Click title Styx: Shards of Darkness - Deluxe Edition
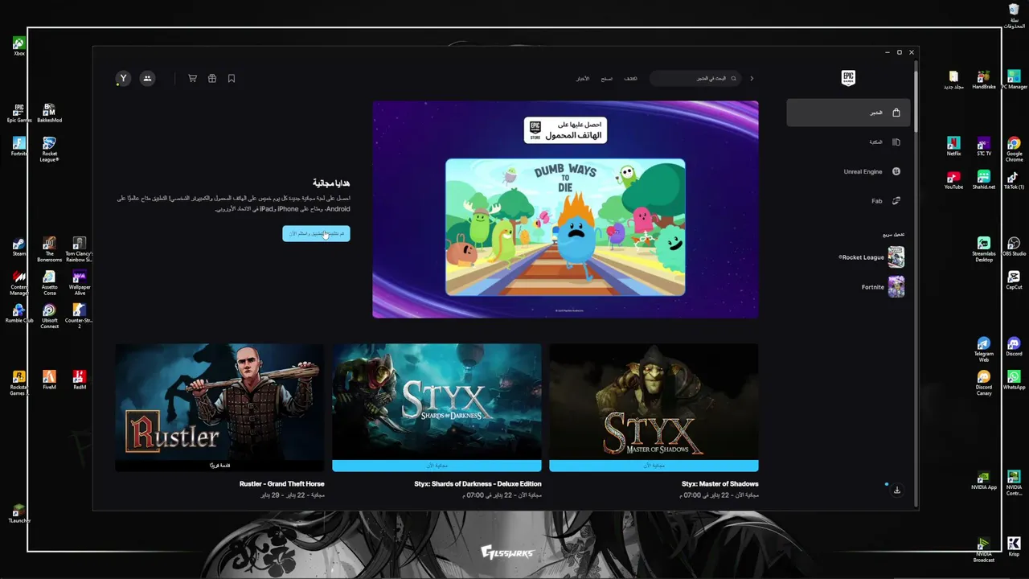The width and height of the screenshot is (1029, 579). coord(478,484)
